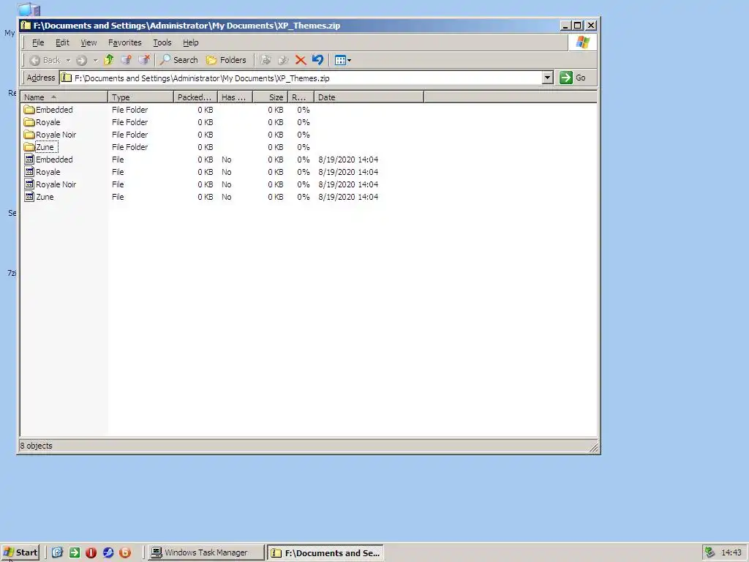The width and height of the screenshot is (749, 562).
Task: Sort by the Has column header
Action: tap(235, 97)
